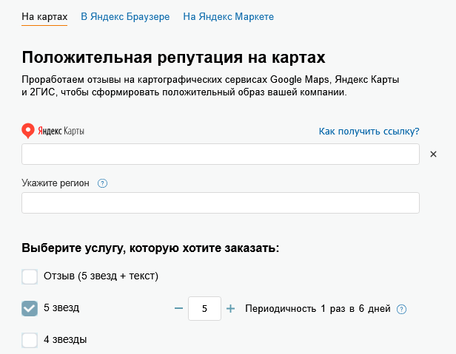The height and width of the screenshot is (354, 456).
Task: Open the «В Яндекс Браузере» tab
Action: pyautogui.click(x=125, y=17)
